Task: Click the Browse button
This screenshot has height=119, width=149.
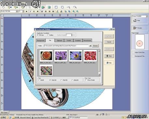Action: coord(95,46)
